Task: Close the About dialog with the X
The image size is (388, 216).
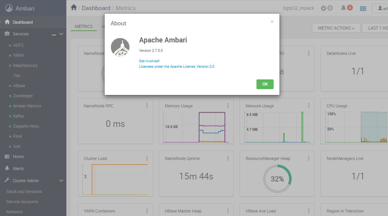Action: click(272, 22)
